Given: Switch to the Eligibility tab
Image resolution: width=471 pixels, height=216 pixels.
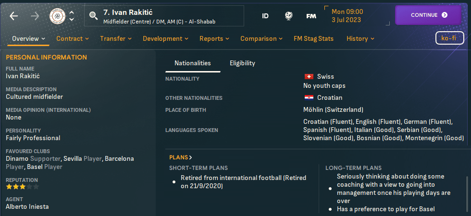Looking at the screenshot, I should click(x=242, y=63).
